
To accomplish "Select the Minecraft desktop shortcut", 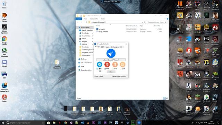I will tap(197, 98).
